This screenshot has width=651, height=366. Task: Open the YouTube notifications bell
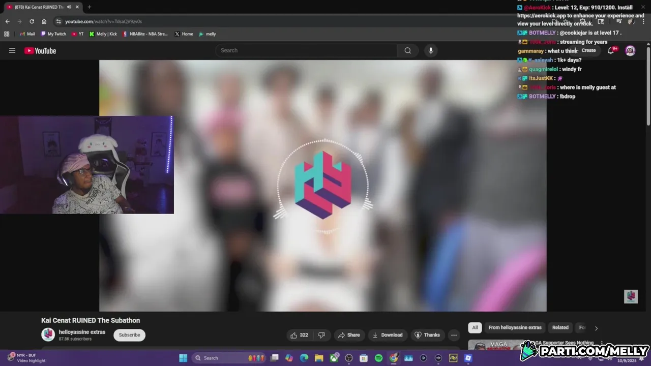(x=611, y=50)
